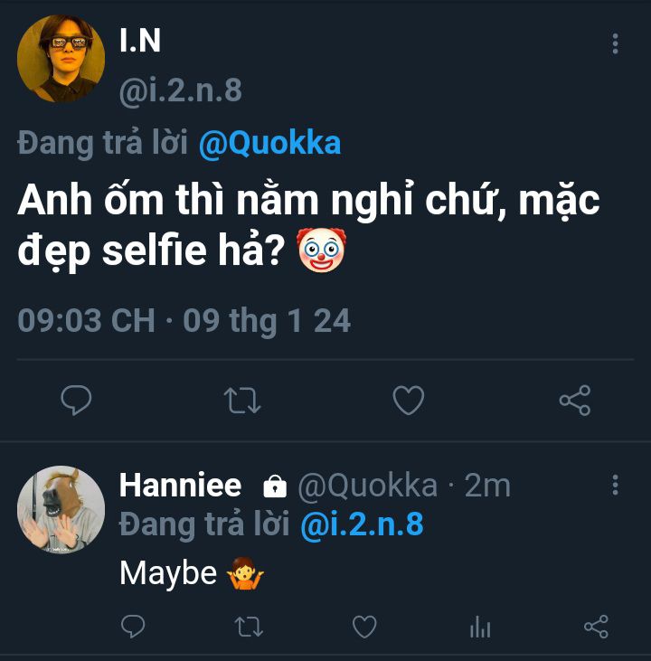Click the lock icon beside Hanniee
Image resolution: width=651 pixels, height=661 pixels.
coord(274,487)
